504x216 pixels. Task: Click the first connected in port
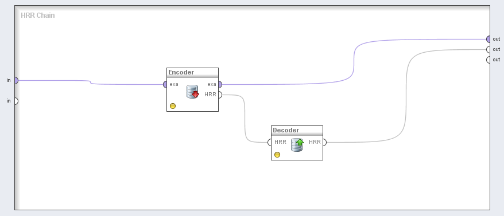(x=17, y=80)
